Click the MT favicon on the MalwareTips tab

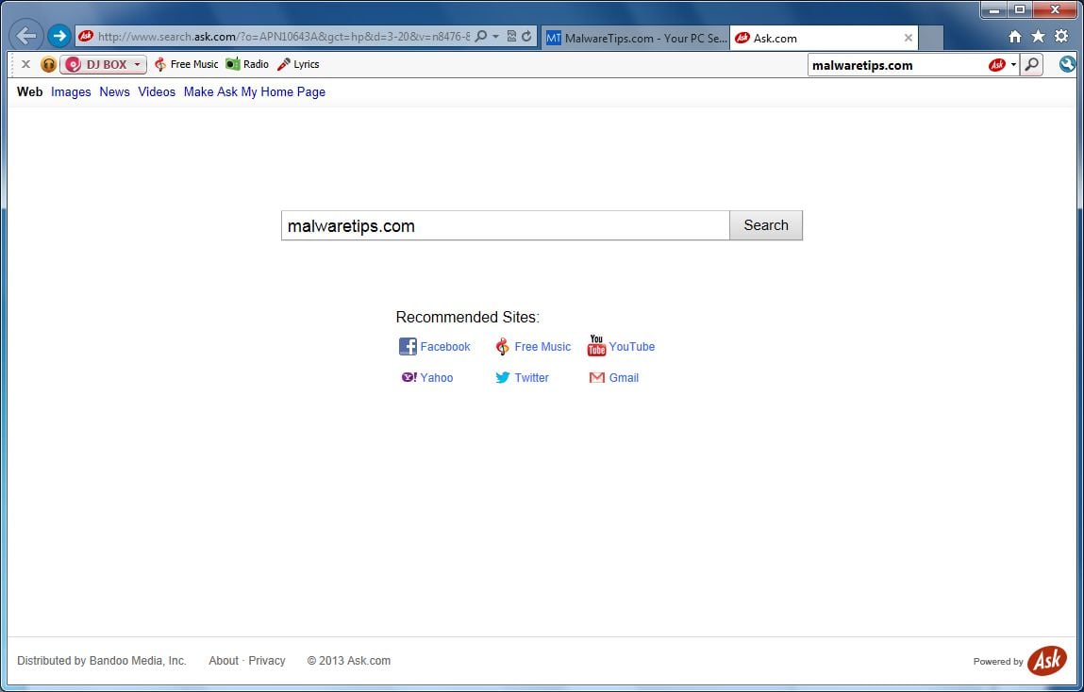click(x=554, y=39)
